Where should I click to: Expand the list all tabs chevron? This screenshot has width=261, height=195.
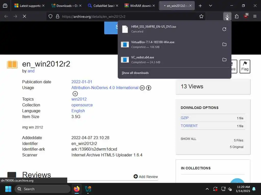pos(210,6)
